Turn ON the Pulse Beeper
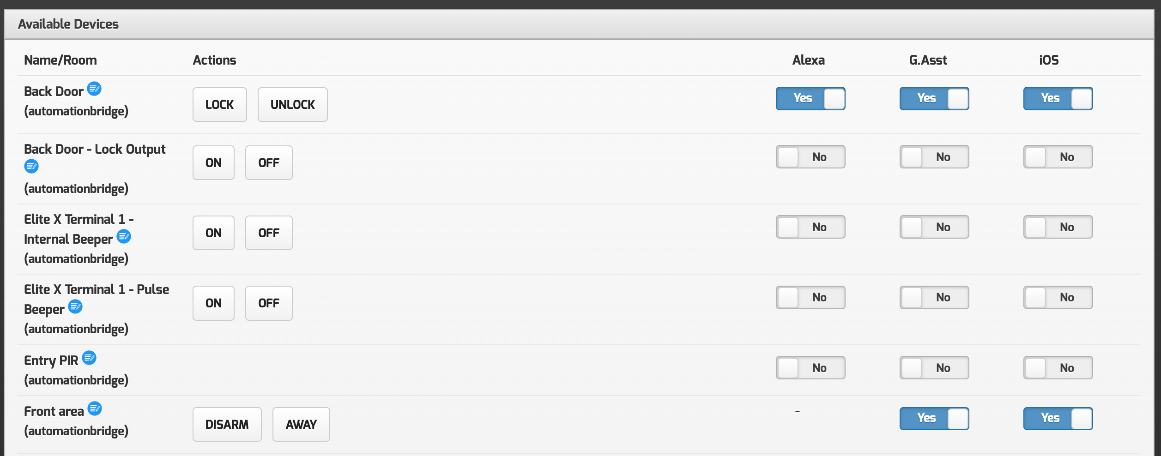 point(213,303)
